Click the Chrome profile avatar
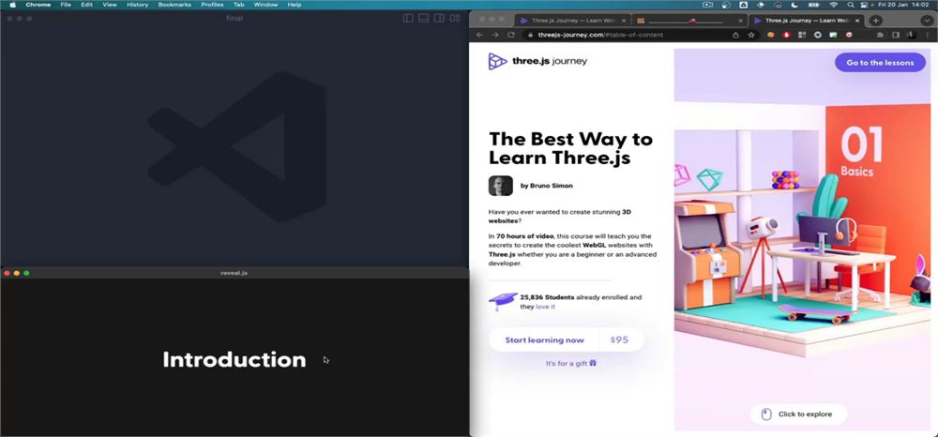938x437 pixels. tap(911, 35)
